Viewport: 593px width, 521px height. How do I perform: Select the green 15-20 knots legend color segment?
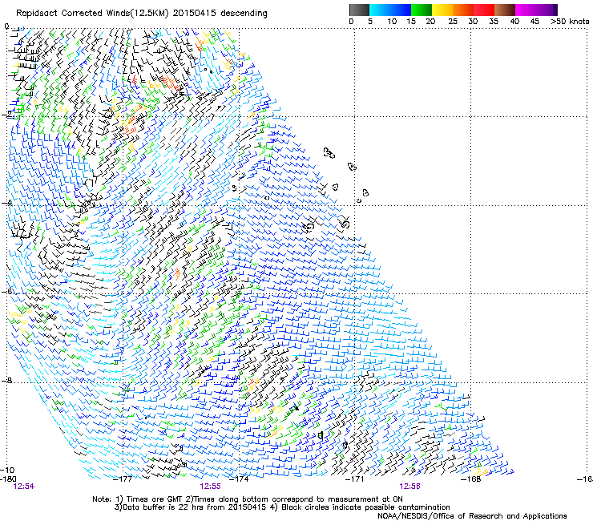point(422,10)
